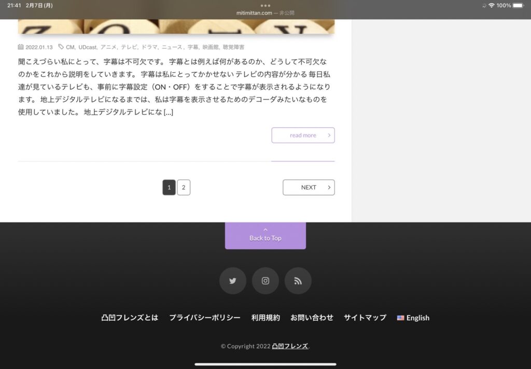
Task: Tap the tag icon before CM
Action: [61, 47]
